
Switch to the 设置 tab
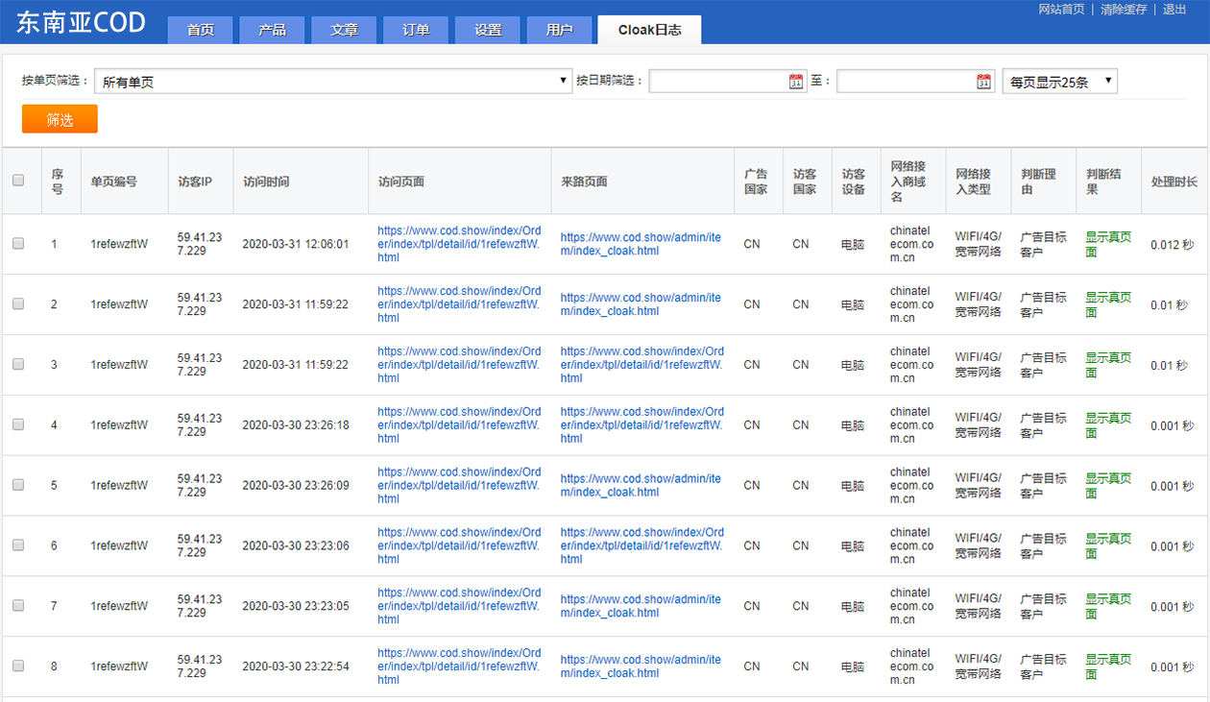[489, 30]
